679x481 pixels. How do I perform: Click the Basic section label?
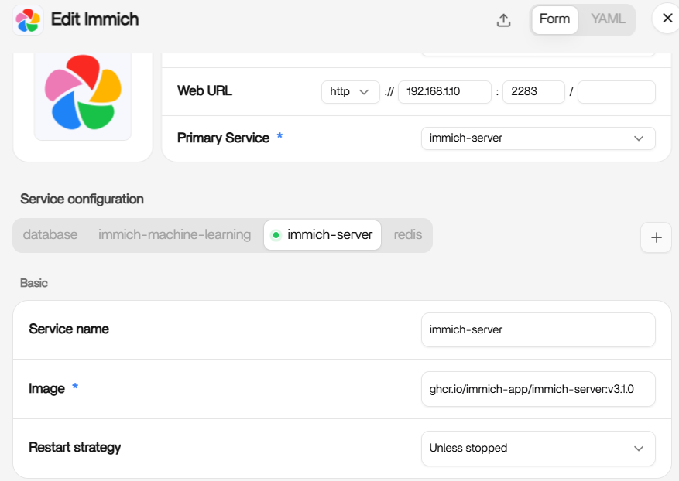pos(34,283)
